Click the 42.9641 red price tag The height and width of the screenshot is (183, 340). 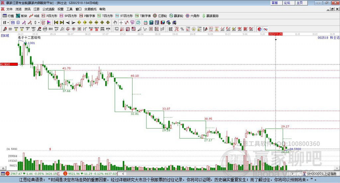tap(9, 64)
